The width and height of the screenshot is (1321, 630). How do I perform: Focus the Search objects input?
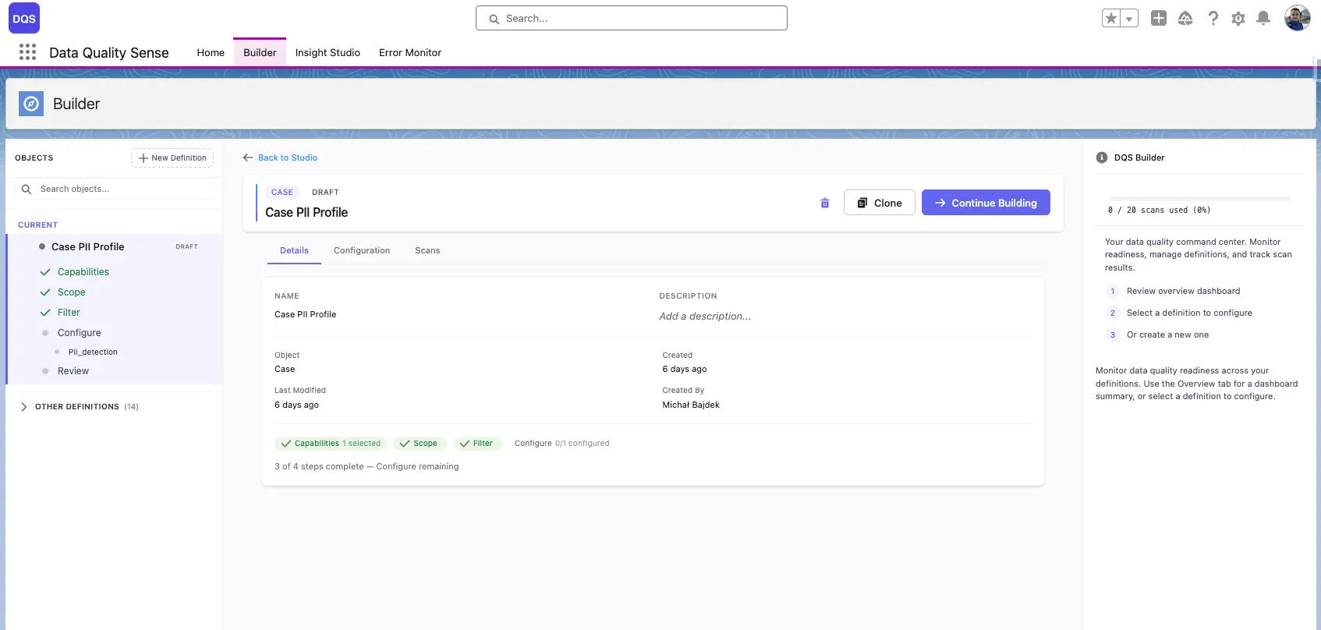tap(115, 189)
